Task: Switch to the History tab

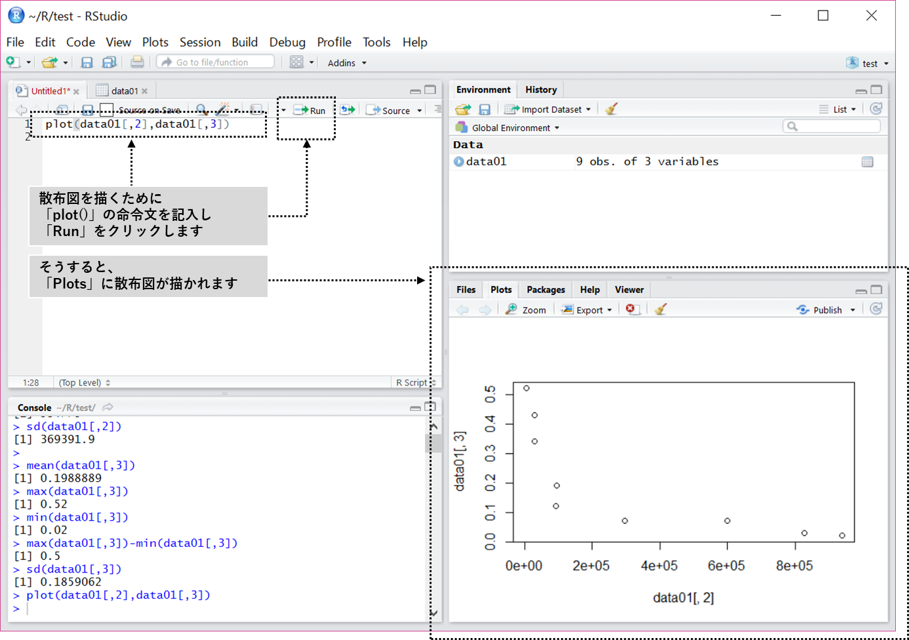Action: click(x=540, y=90)
